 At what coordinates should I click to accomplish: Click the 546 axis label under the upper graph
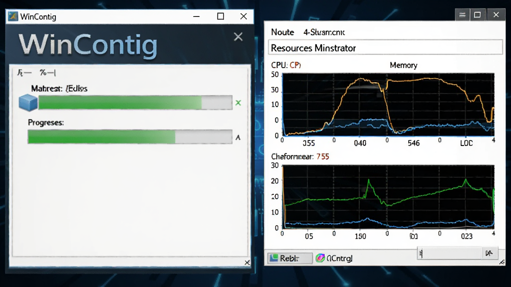[x=414, y=143]
